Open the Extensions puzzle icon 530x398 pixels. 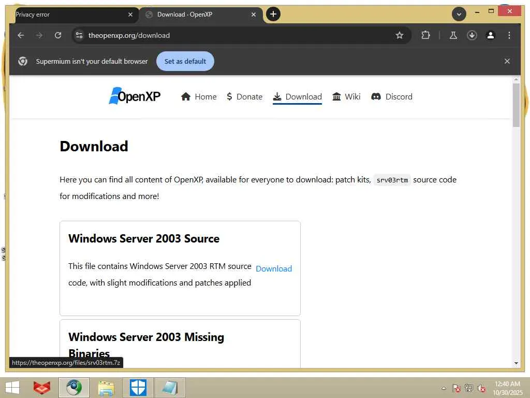tap(425, 35)
